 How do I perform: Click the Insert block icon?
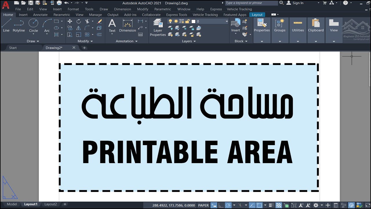click(x=235, y=26)
